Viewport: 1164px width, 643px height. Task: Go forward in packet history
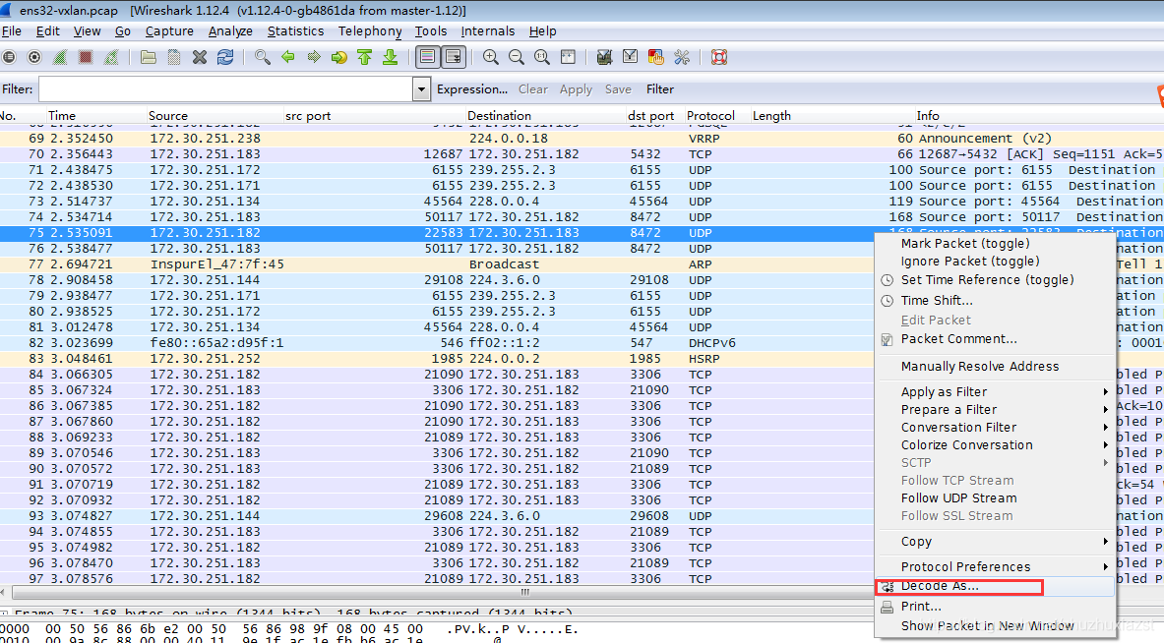point(313,57)
